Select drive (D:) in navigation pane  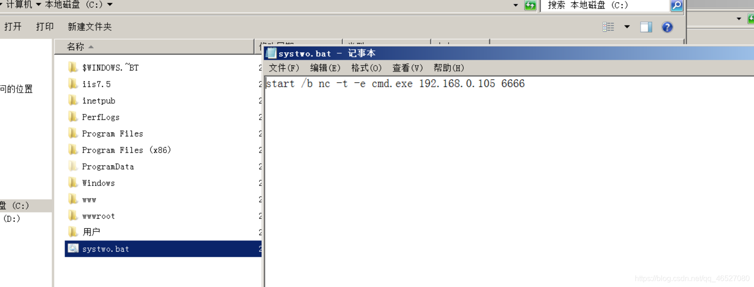pyautogui.click(x=12, y=218)
